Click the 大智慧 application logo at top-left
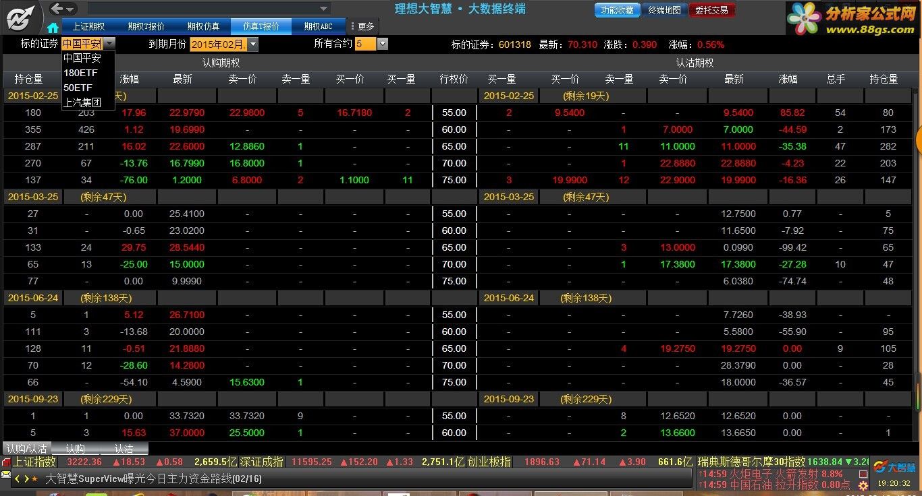Screen dimensions: 922x496 (x=20, y=18)
